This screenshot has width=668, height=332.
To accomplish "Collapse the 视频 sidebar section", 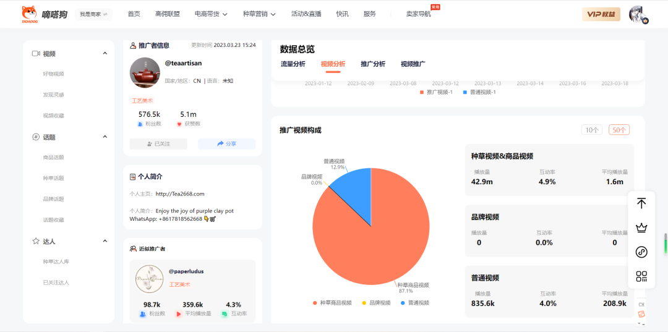I will pyautogui.click(x=105, y=53).
